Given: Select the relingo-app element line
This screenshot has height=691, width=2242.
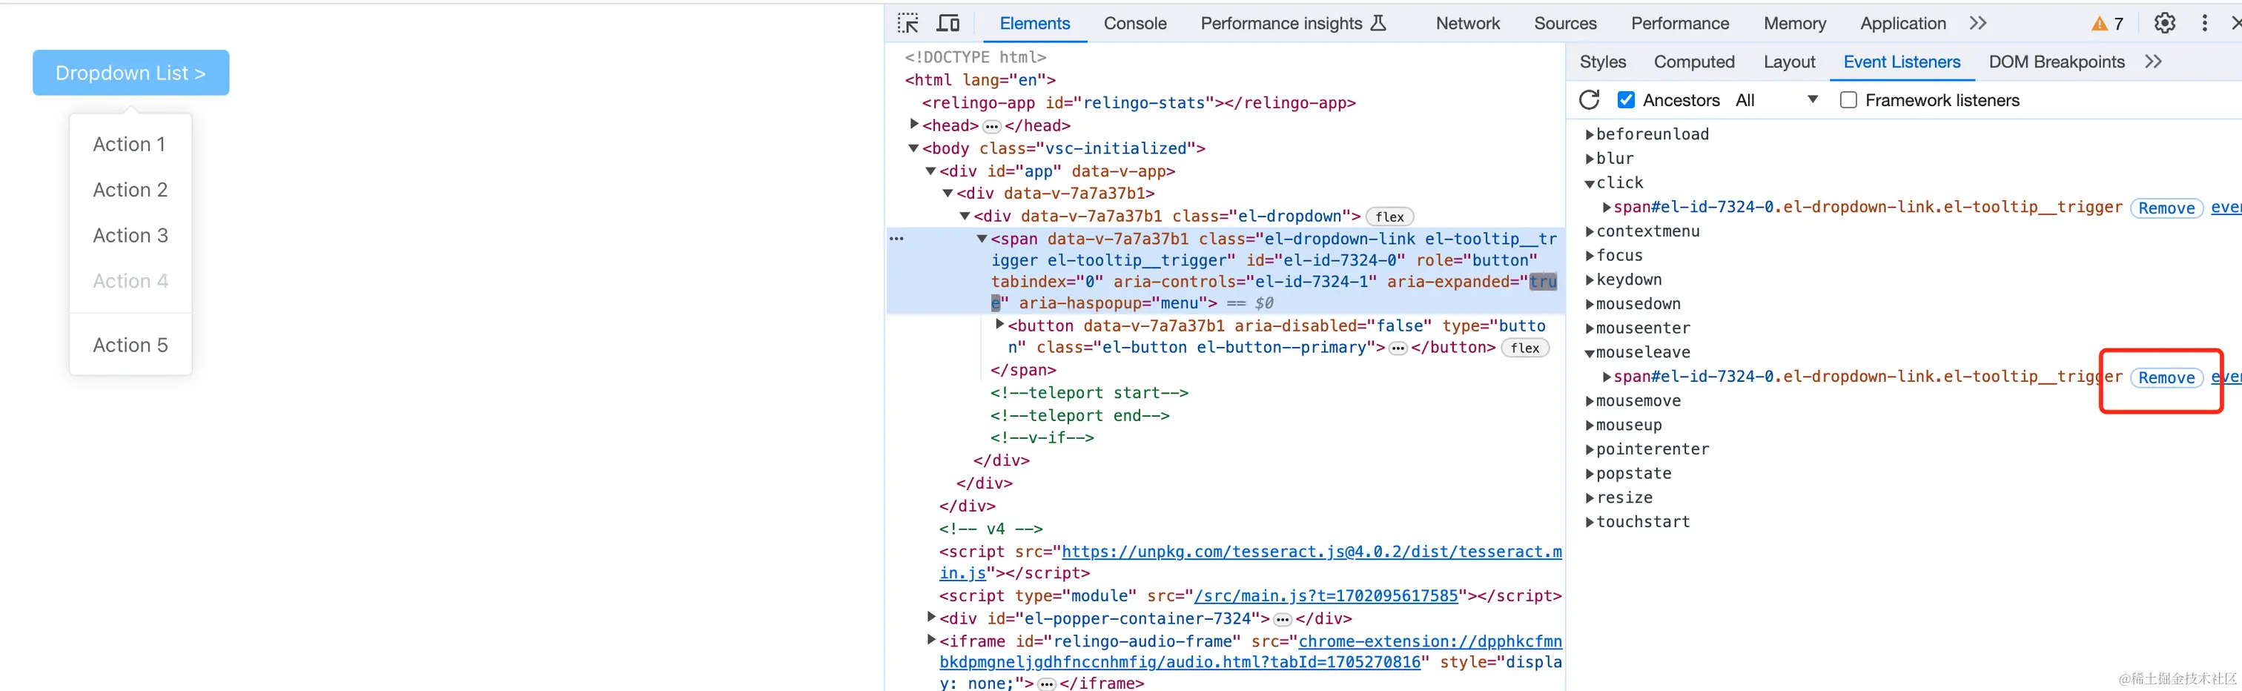Looking at the screenshot, I should click(x=1138, y=103).
